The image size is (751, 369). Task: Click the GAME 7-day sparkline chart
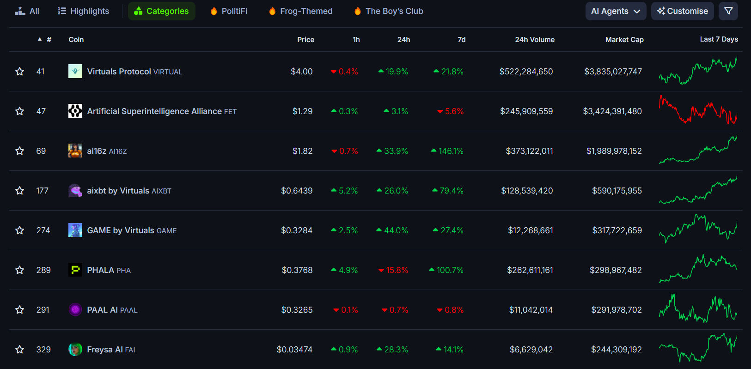click(698, 229)
